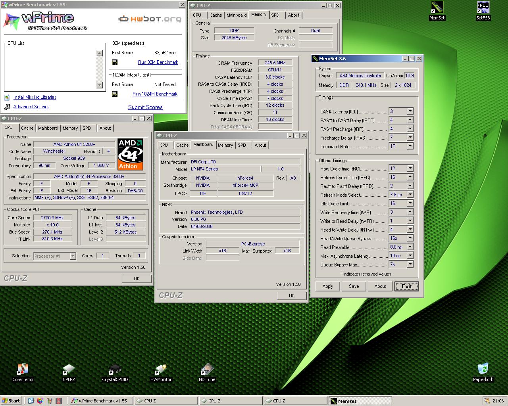The width and height of the screenshot is (508, 406).
Task: Click the AMD Athlon 64 logo
Action: pyautogui.click(x=130, y=154)
